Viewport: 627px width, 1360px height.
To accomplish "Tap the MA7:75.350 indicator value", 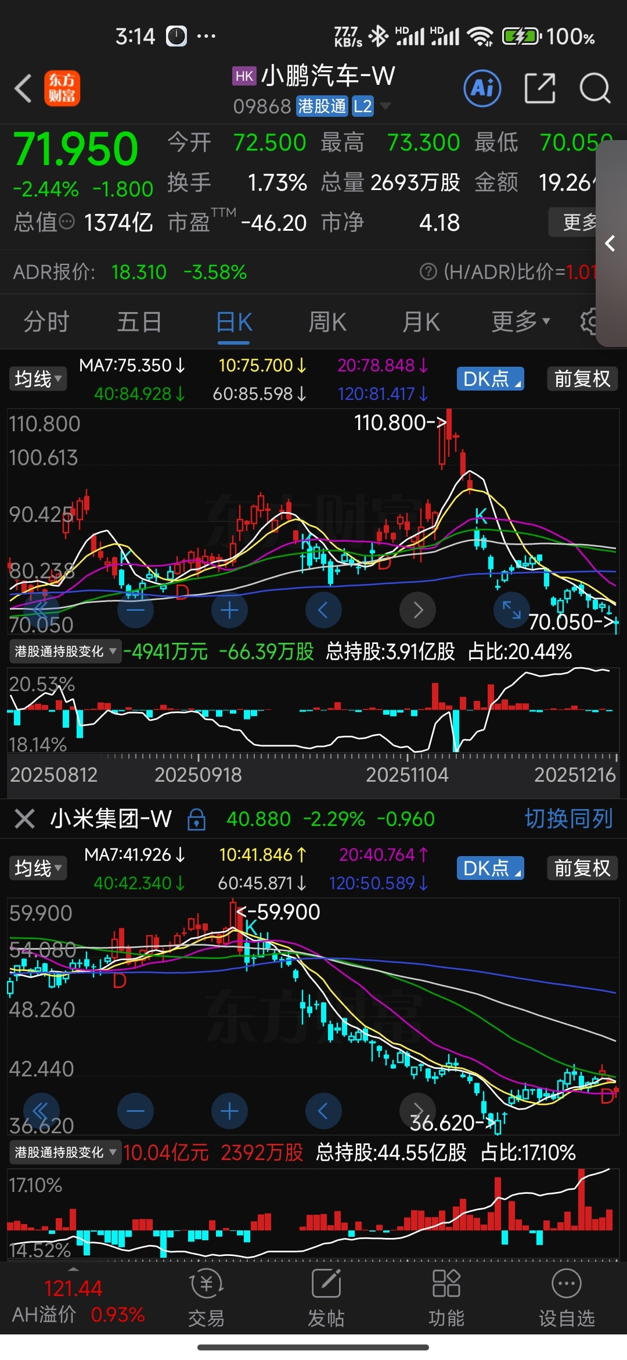I will point(132,365).
